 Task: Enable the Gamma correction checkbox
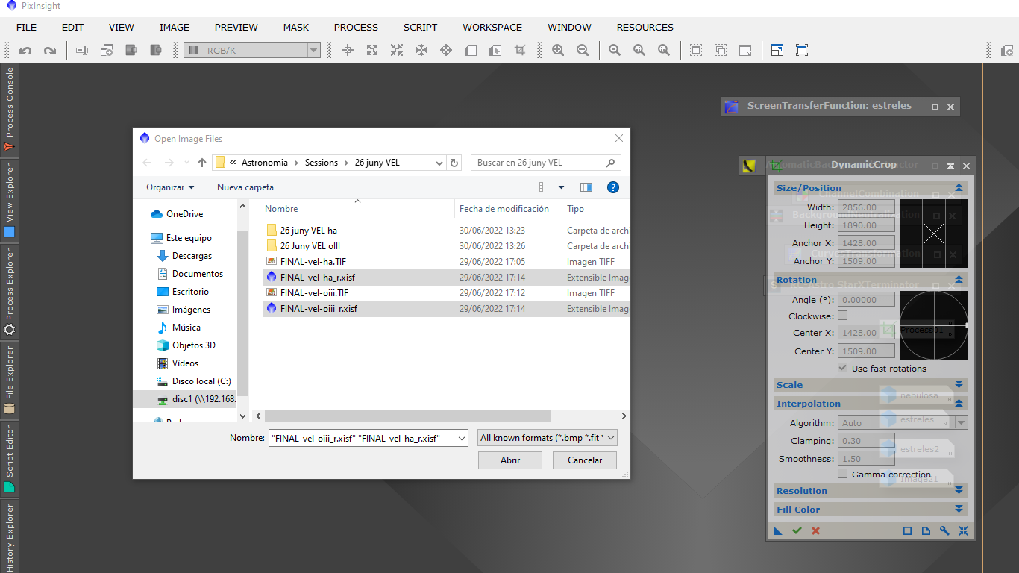[x=843, y=474]
